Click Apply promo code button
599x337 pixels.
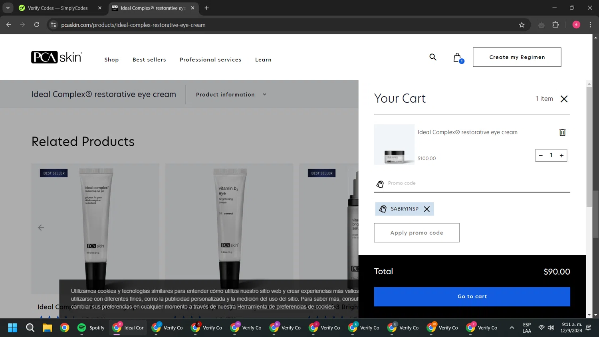pos(417,233)
